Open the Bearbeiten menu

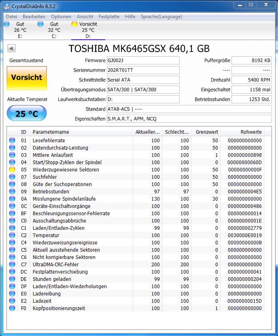click(x=34, y=17)
